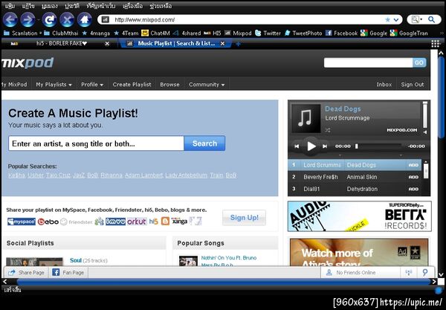Add Dead Dogs track with ADD

click(x=413, y=165)
